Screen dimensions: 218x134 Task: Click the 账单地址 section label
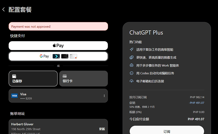click(17, 113)
